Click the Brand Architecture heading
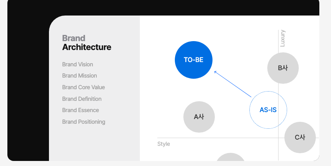 (87, 43)
